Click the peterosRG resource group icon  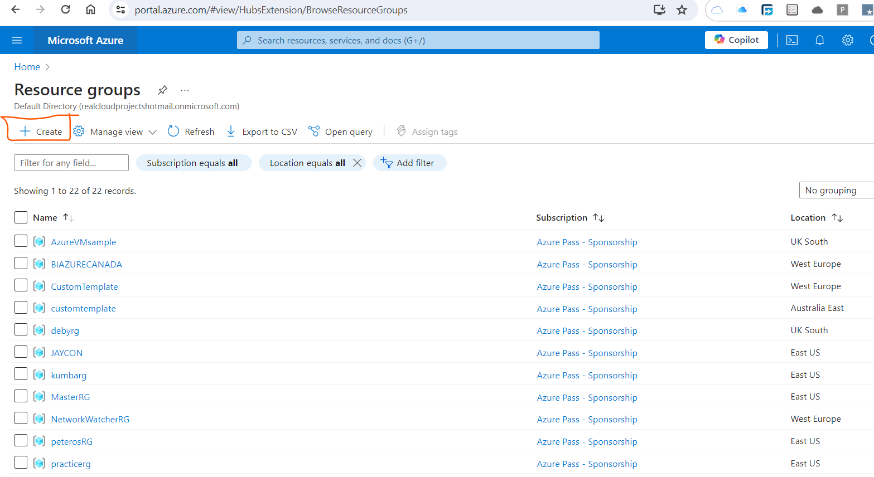[39, 441]
